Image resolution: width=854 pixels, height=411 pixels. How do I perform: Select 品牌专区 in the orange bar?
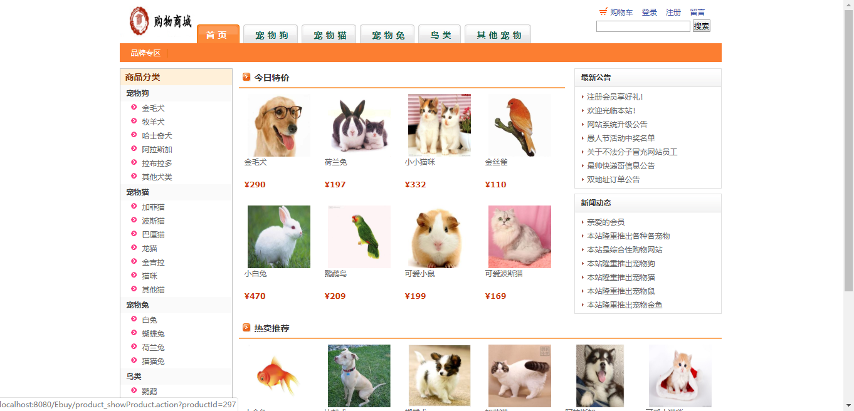(145, 53)
